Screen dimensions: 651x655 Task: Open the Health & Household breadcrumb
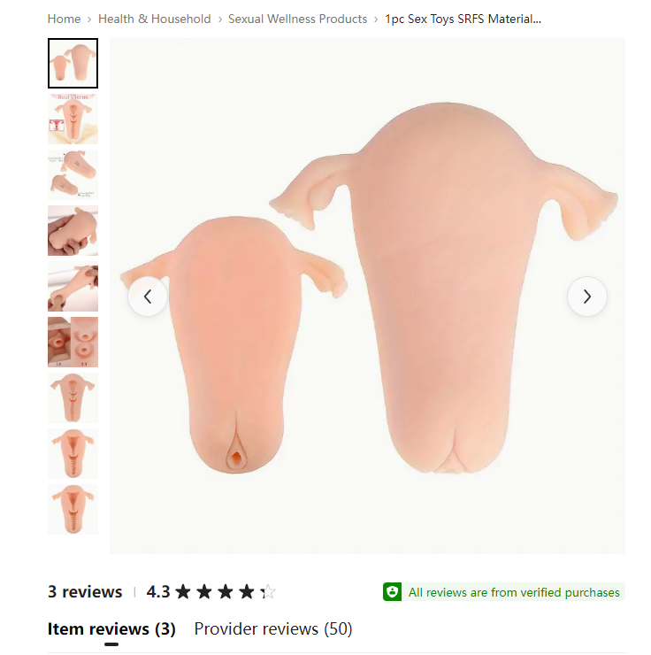(155, 19)
